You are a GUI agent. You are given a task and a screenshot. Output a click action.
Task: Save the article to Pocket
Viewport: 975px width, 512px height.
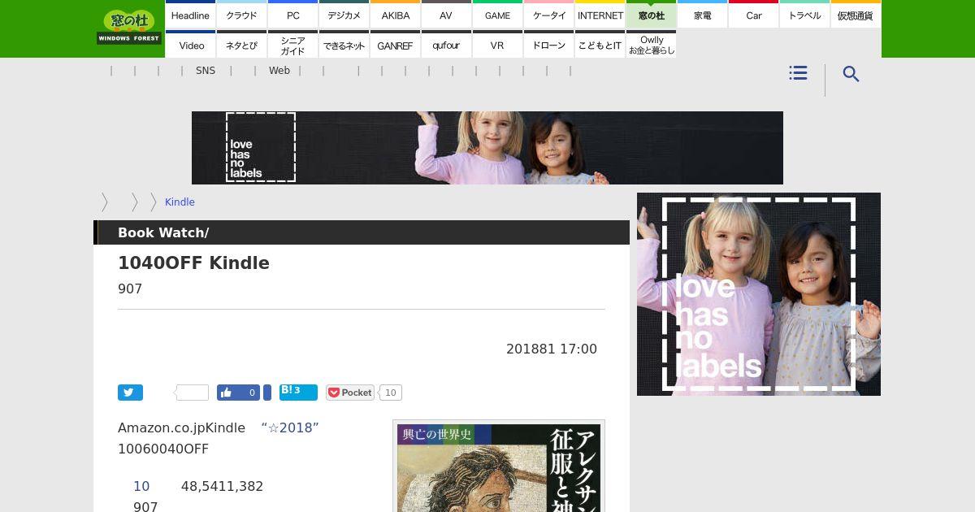point(350,393)
